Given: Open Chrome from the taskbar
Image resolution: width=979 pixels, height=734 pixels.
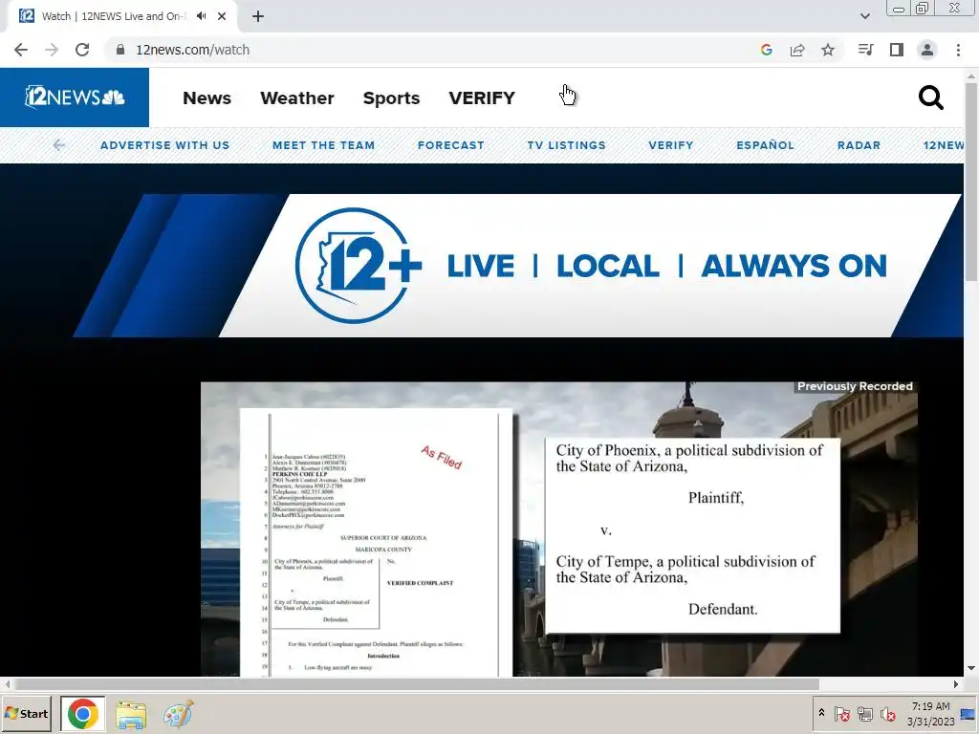Looking at the screenshot, I should [x=83, y=714].
